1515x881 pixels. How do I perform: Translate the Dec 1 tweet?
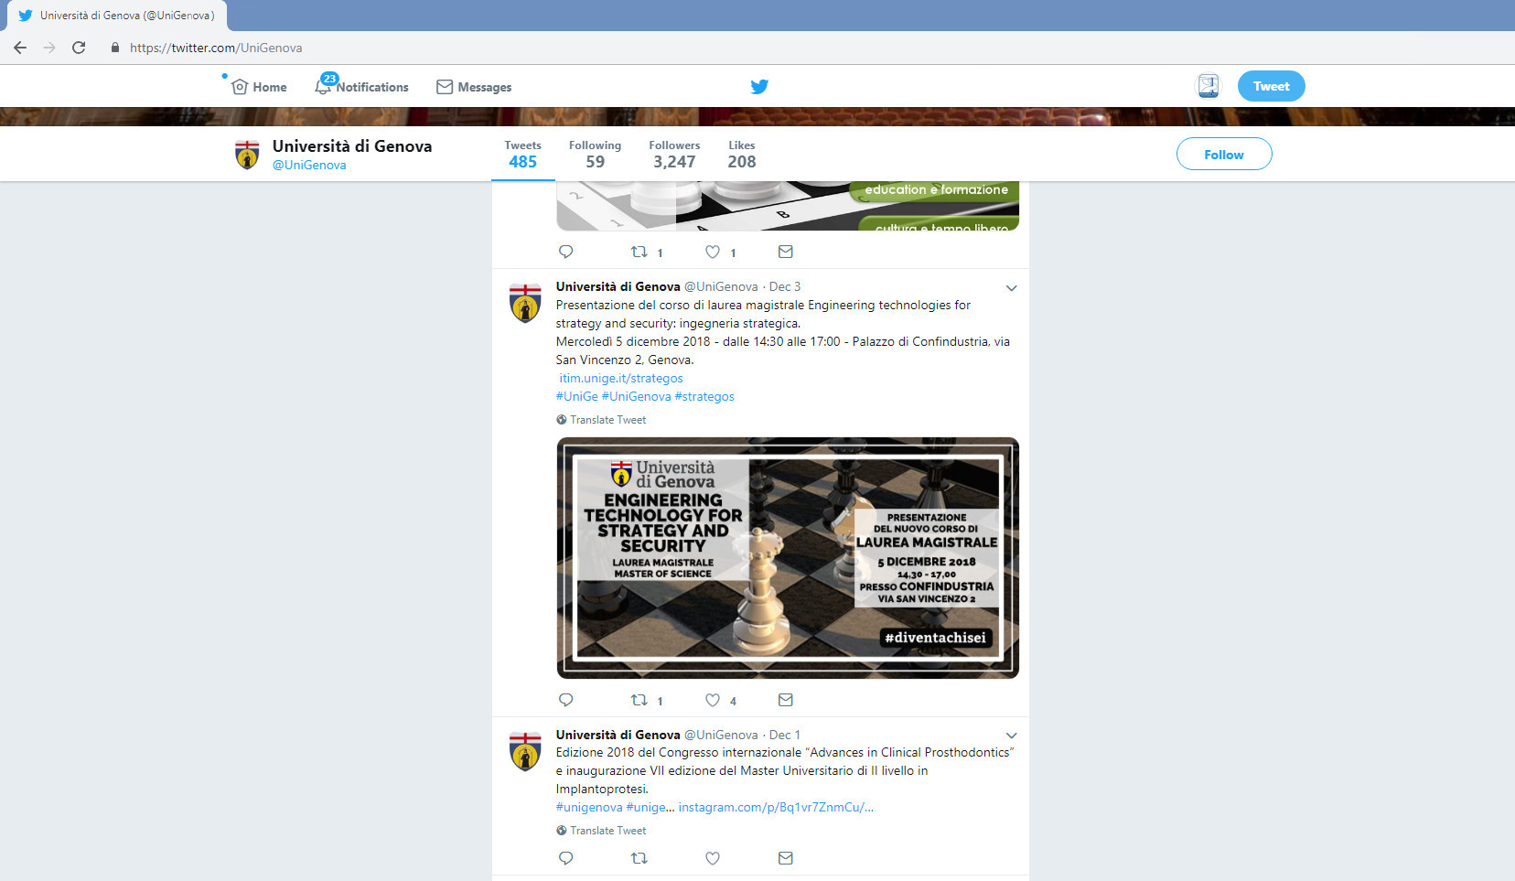600,831
